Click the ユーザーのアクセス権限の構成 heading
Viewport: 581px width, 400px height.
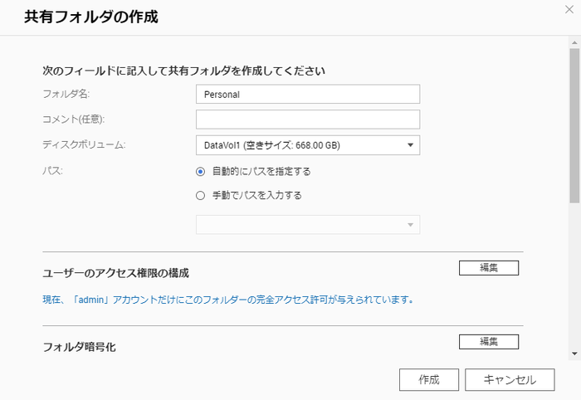(116, 273)
